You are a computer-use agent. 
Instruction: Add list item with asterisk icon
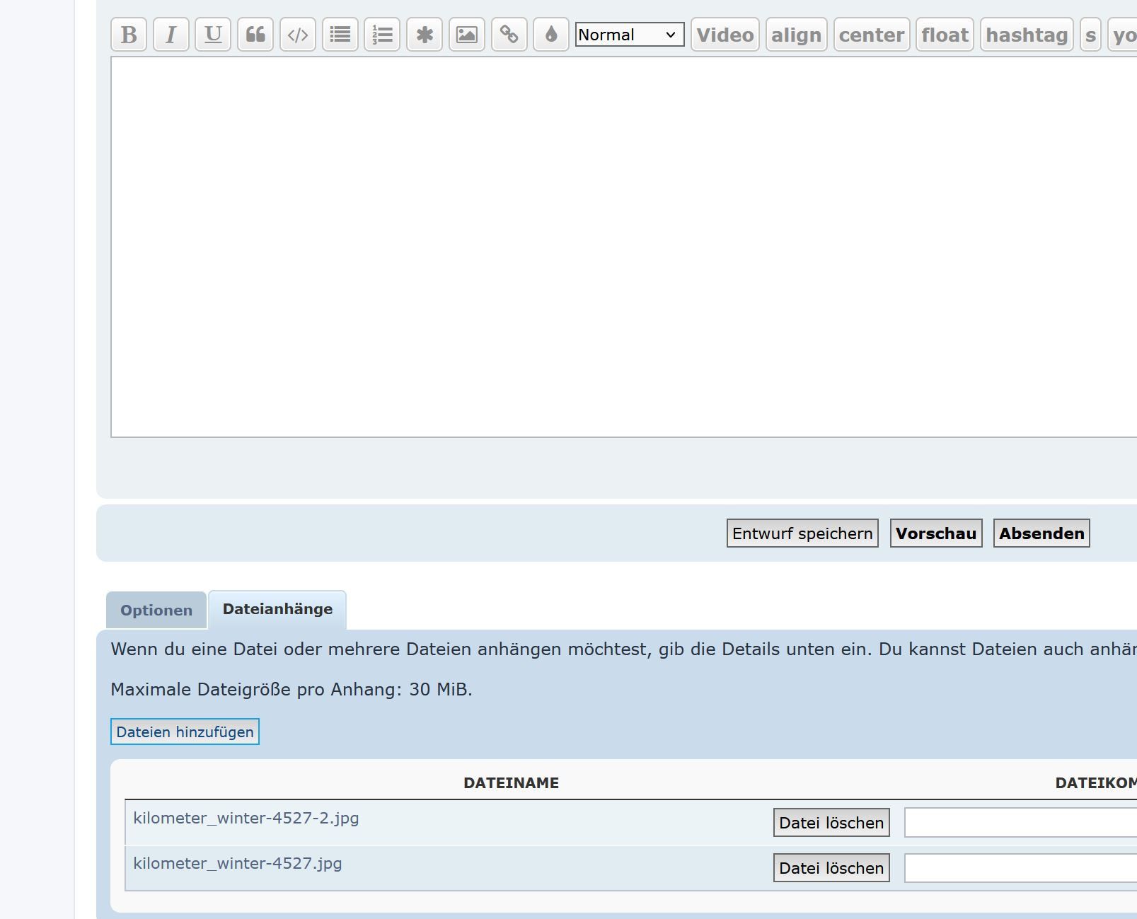(425, 35)
